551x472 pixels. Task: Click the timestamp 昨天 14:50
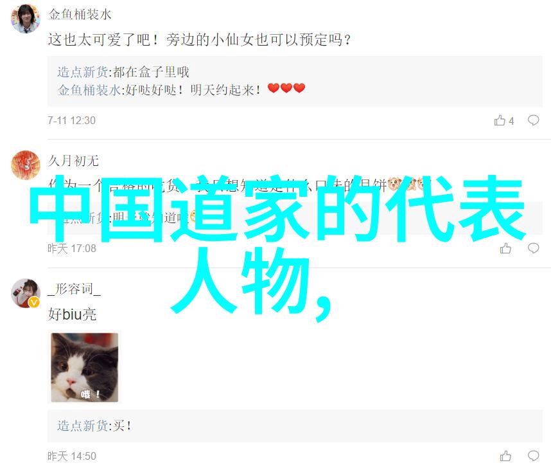click(72, 456)
